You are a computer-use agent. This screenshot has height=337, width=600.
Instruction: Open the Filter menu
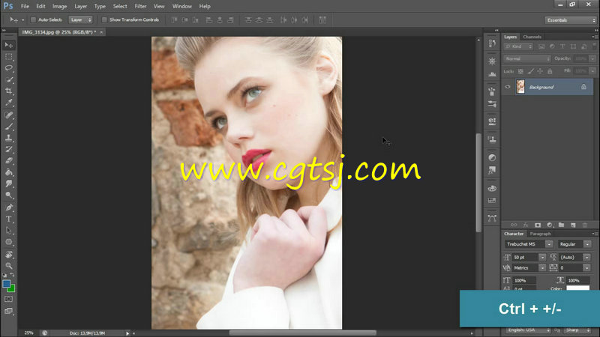pos(140,6)
